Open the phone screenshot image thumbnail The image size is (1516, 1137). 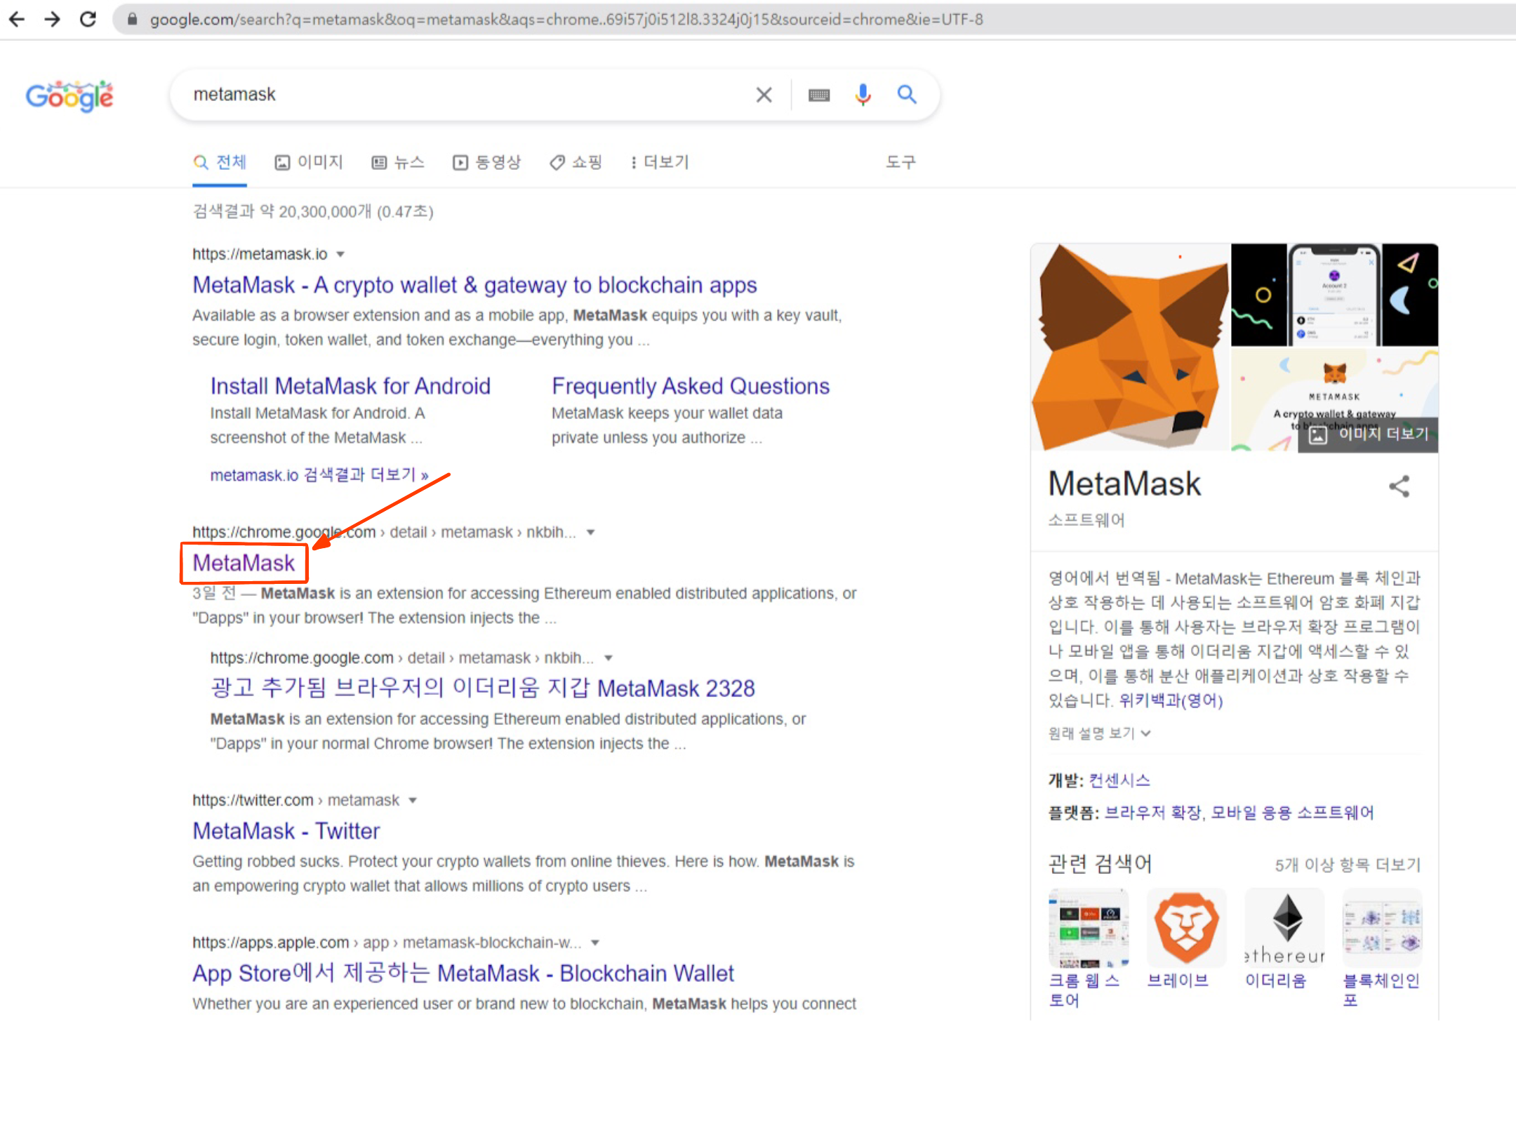(1334, 295)
